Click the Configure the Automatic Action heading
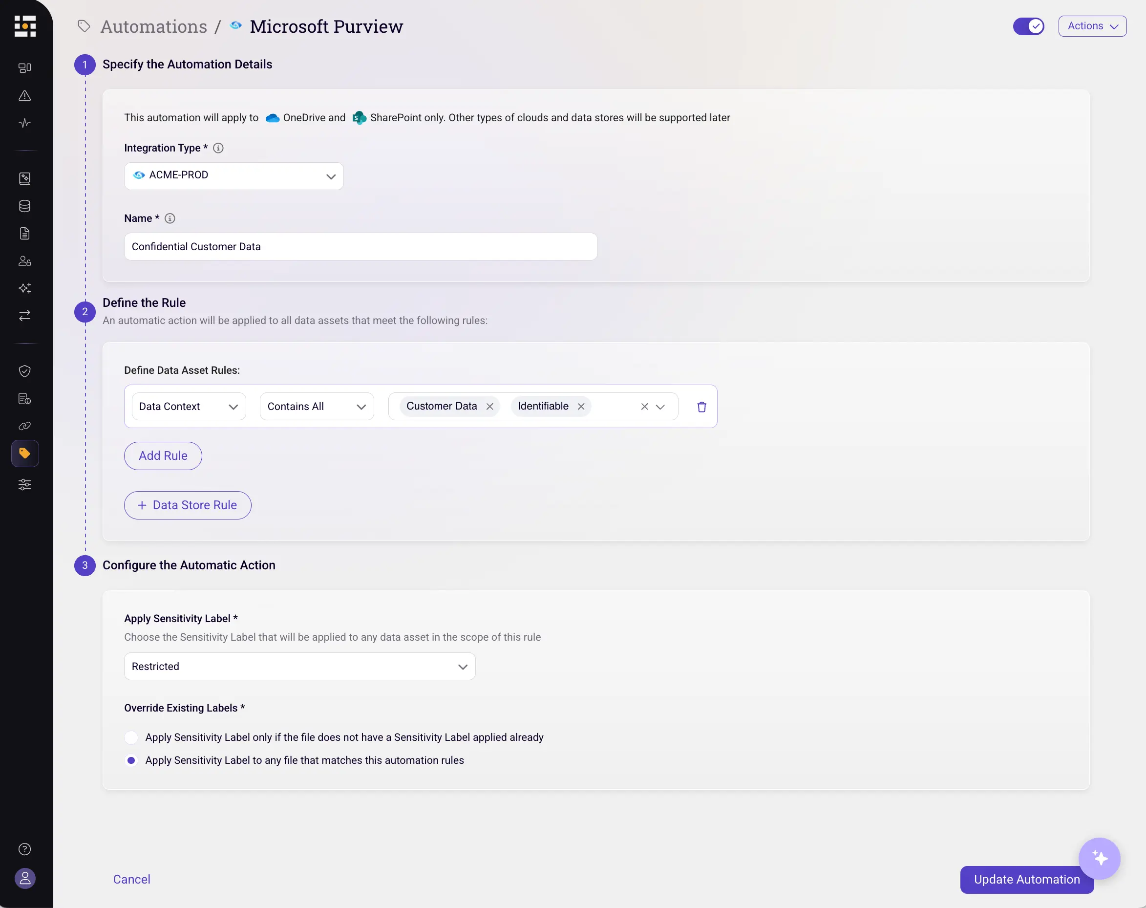This screenshot has width=1146, height=908. pyautogui.click(x=189, y=565)
